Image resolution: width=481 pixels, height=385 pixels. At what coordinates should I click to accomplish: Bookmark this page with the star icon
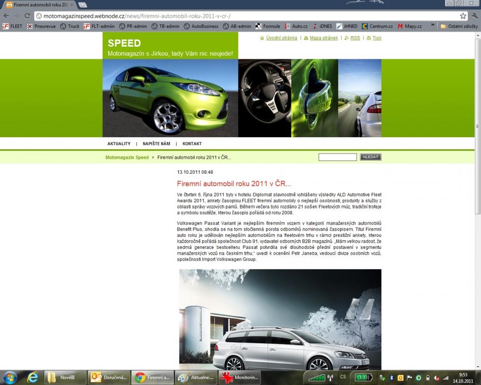click(x=463, y=16)
